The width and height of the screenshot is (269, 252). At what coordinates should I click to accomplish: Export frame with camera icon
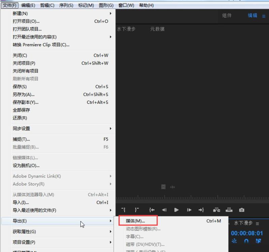point(241,210)
